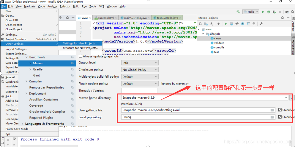This screenshot has width=295, height=147.
Task: Select Structure for New Projects submenu item
Action: pyautogui.click(x=80, y=48)
